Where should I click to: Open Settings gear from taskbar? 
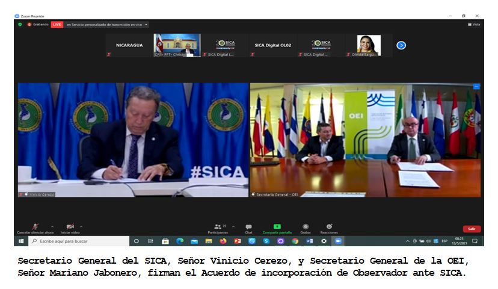tap(324, 241)
